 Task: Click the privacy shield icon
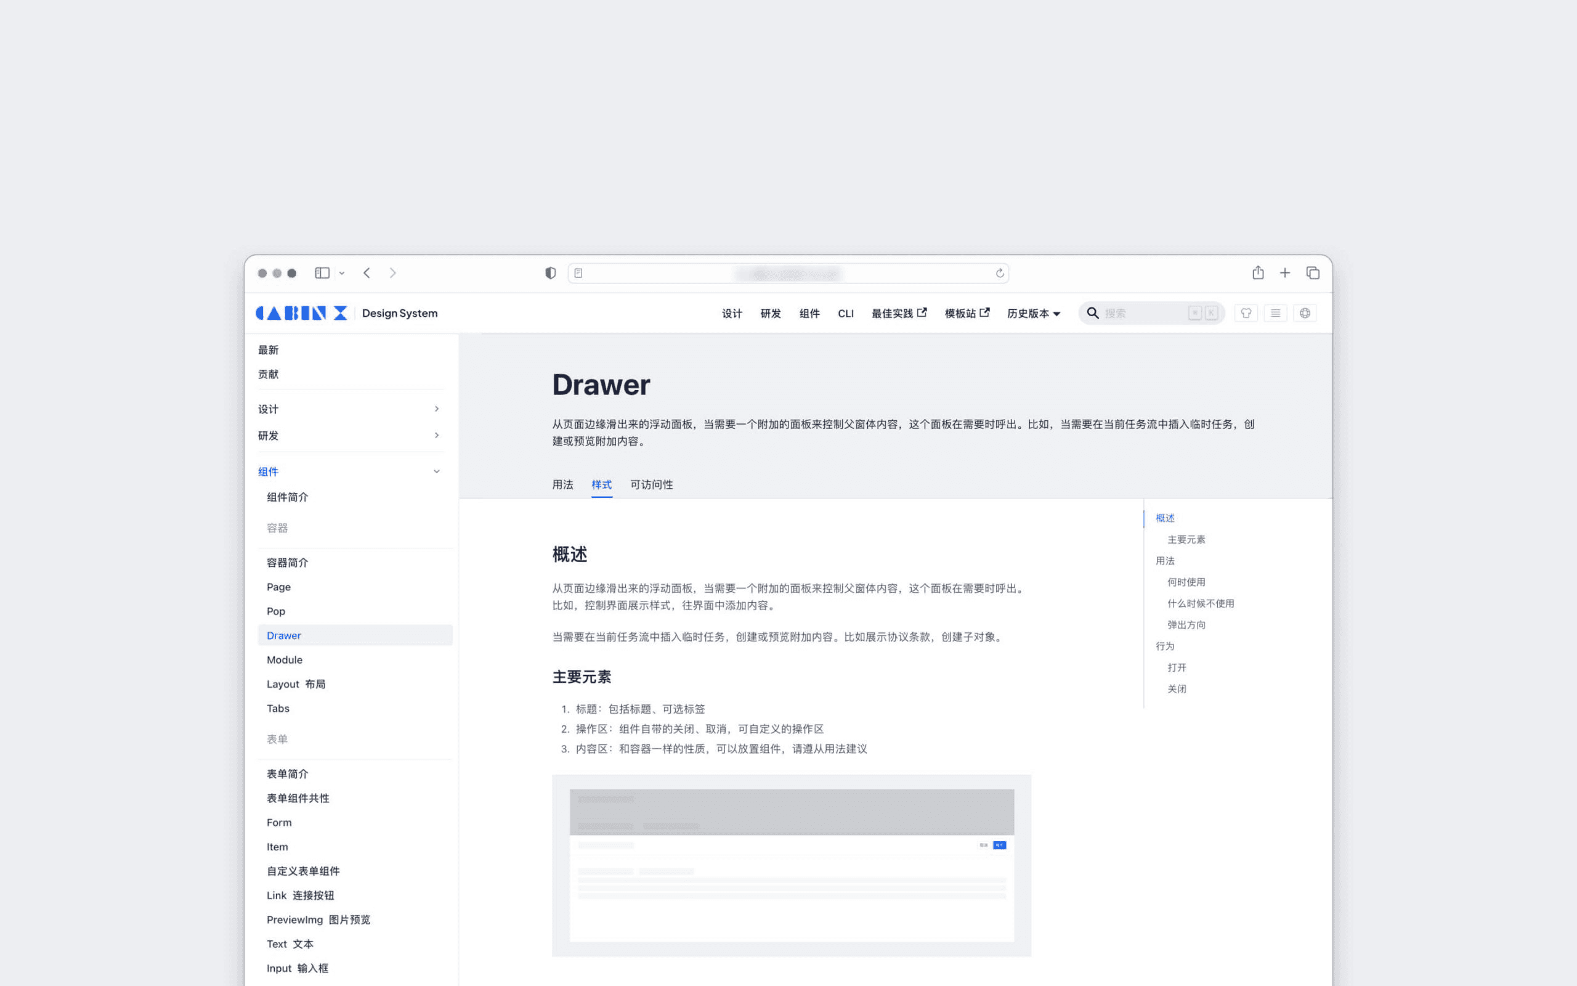point(550,273)
